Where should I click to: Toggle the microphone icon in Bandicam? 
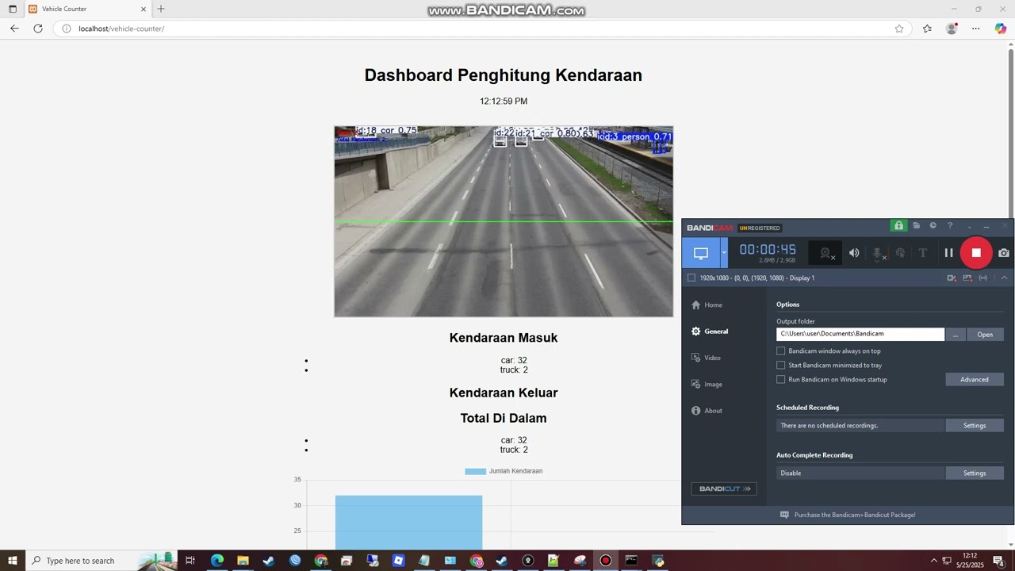coord(877,253)
